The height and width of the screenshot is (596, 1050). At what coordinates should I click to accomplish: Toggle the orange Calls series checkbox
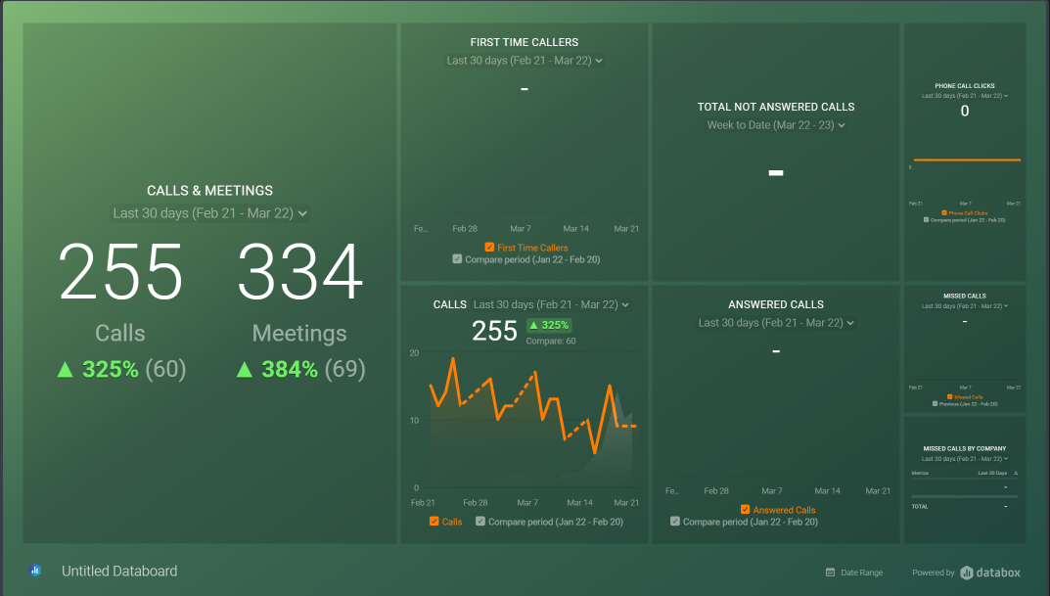[x=434, y=522]
